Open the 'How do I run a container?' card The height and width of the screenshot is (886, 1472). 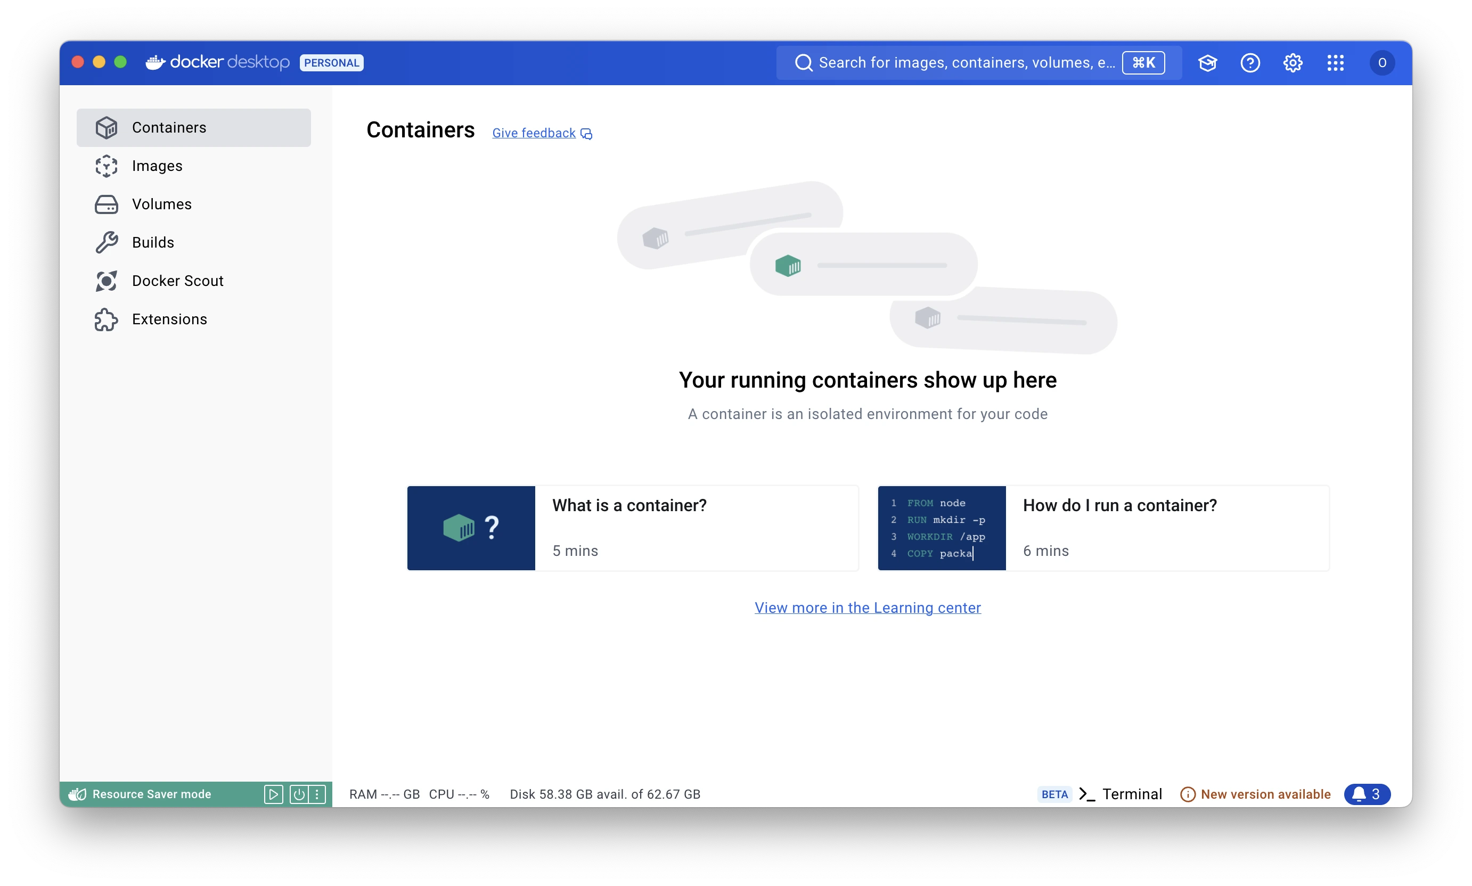(1103, 528)
